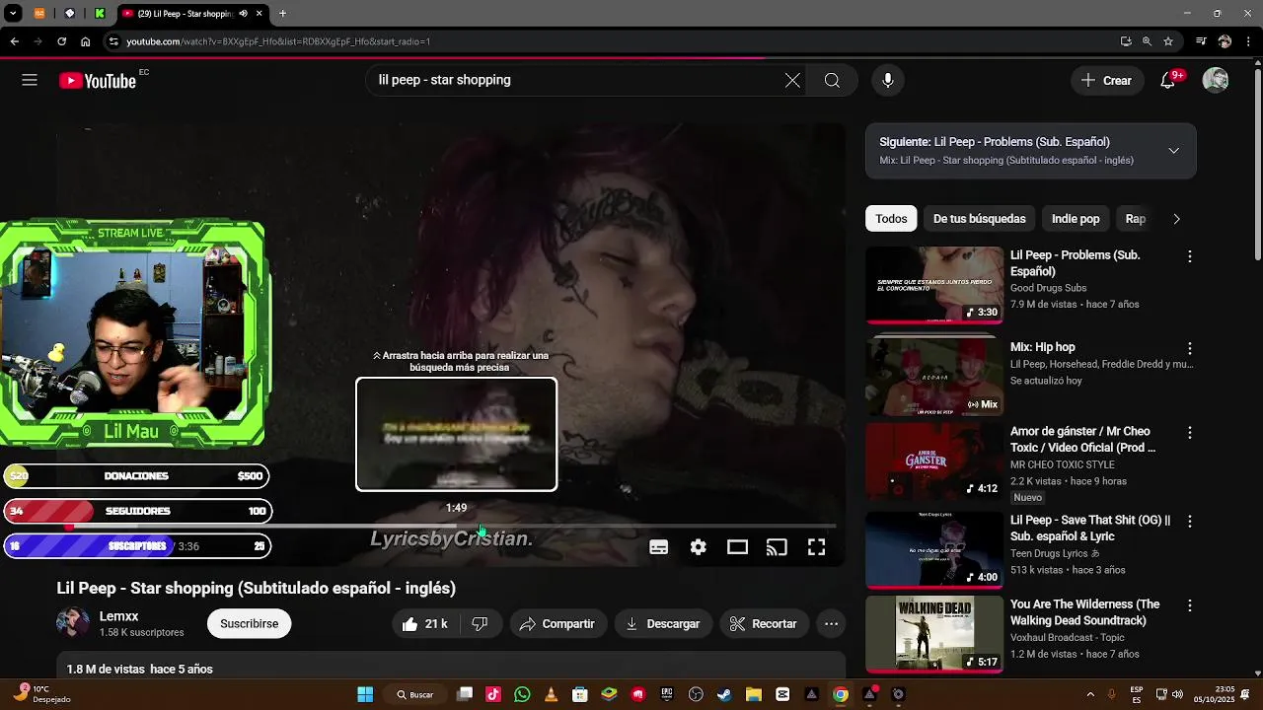Open Mix: Hip hop thumbnail
The height and width of the screenshot is (710, 1263).
pos(934,377)
